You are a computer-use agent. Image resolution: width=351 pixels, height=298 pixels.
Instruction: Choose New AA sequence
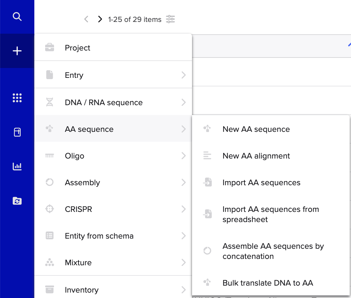click(x=271, y=129)
